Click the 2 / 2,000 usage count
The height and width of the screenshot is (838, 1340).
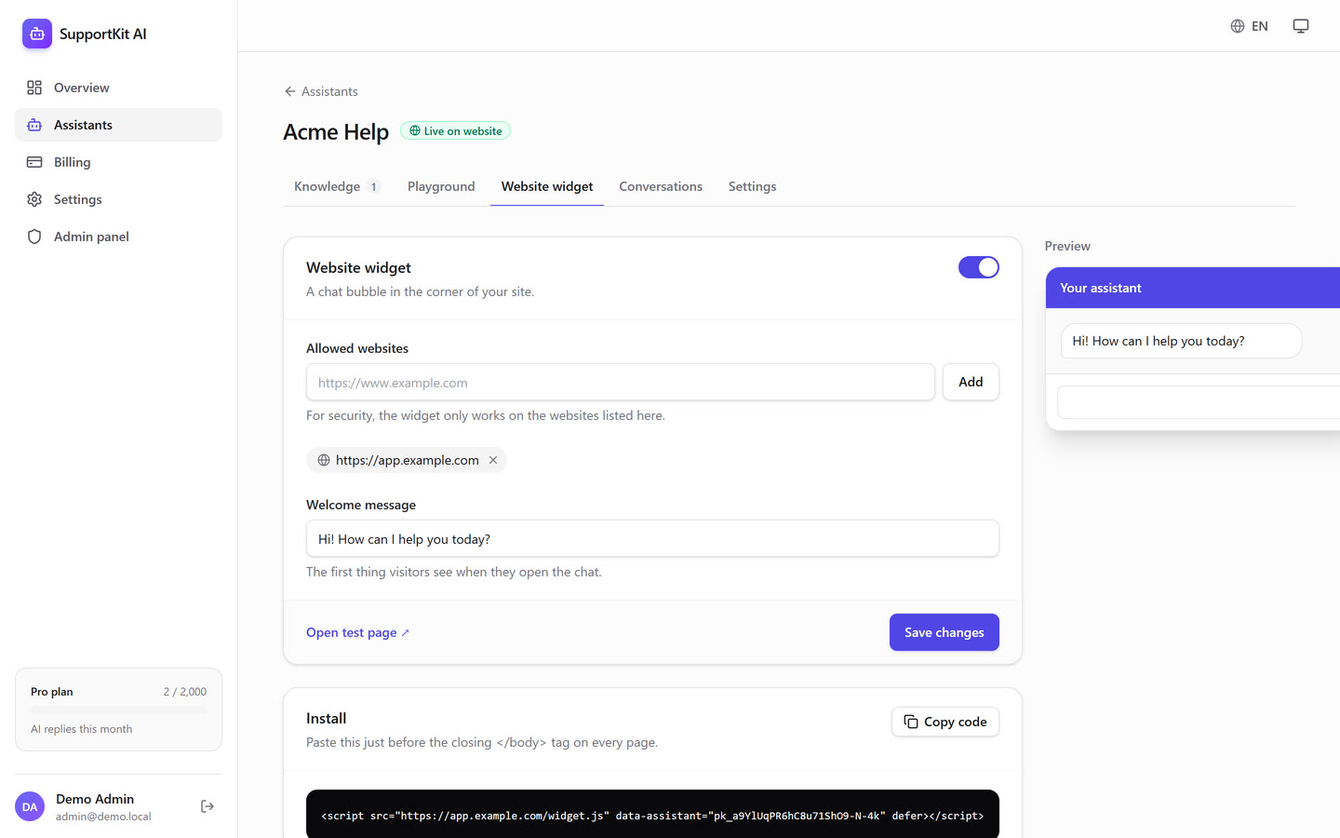[185, 692]
